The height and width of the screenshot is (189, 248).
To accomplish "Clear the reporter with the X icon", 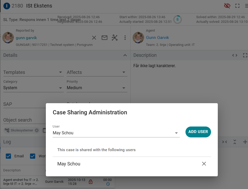I will point(94,38).
